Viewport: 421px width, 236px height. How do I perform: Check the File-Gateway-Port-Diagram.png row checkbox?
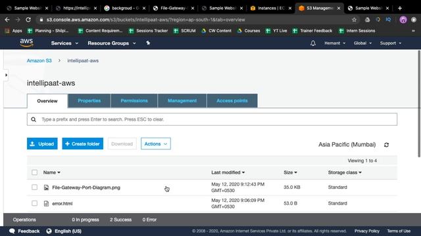pos(34,187)
